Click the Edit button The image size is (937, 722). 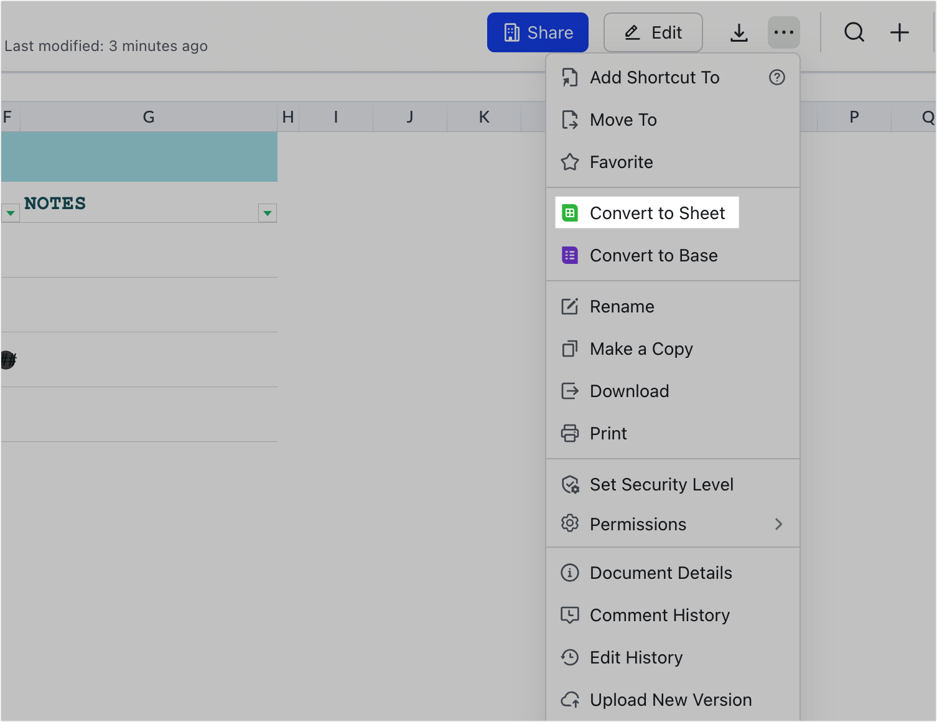coord(653,32)
